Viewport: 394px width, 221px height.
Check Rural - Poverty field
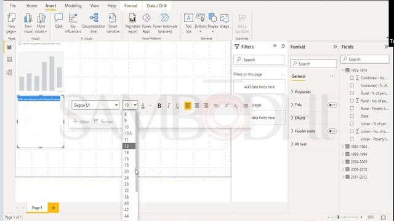(352, 108)
